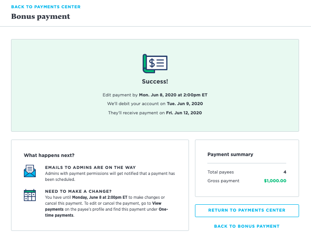Viewport: 311px width, 241px height.
Task: Select the edit payment deadline line
Action: click(155, 95)
